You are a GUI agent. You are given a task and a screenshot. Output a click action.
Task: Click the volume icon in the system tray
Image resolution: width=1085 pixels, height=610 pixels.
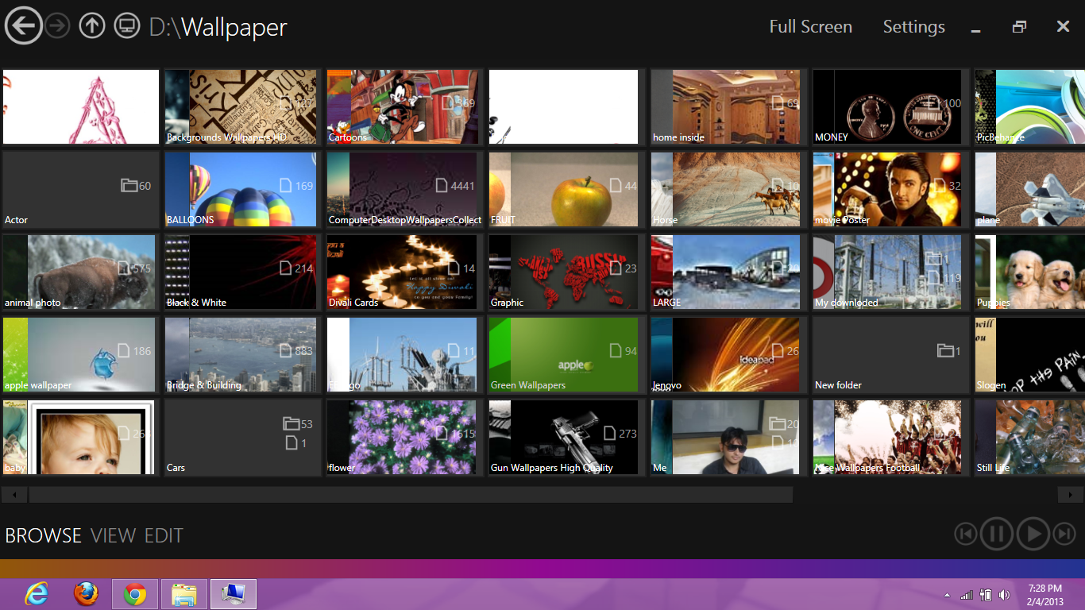pyautogui.click(x=1005, y=595)
